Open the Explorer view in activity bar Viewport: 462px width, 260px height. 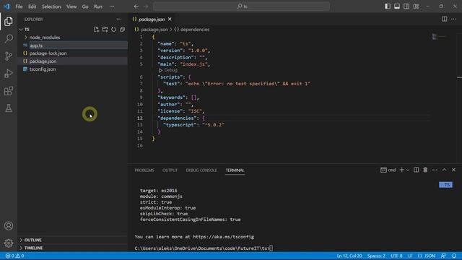pos(9,21)
